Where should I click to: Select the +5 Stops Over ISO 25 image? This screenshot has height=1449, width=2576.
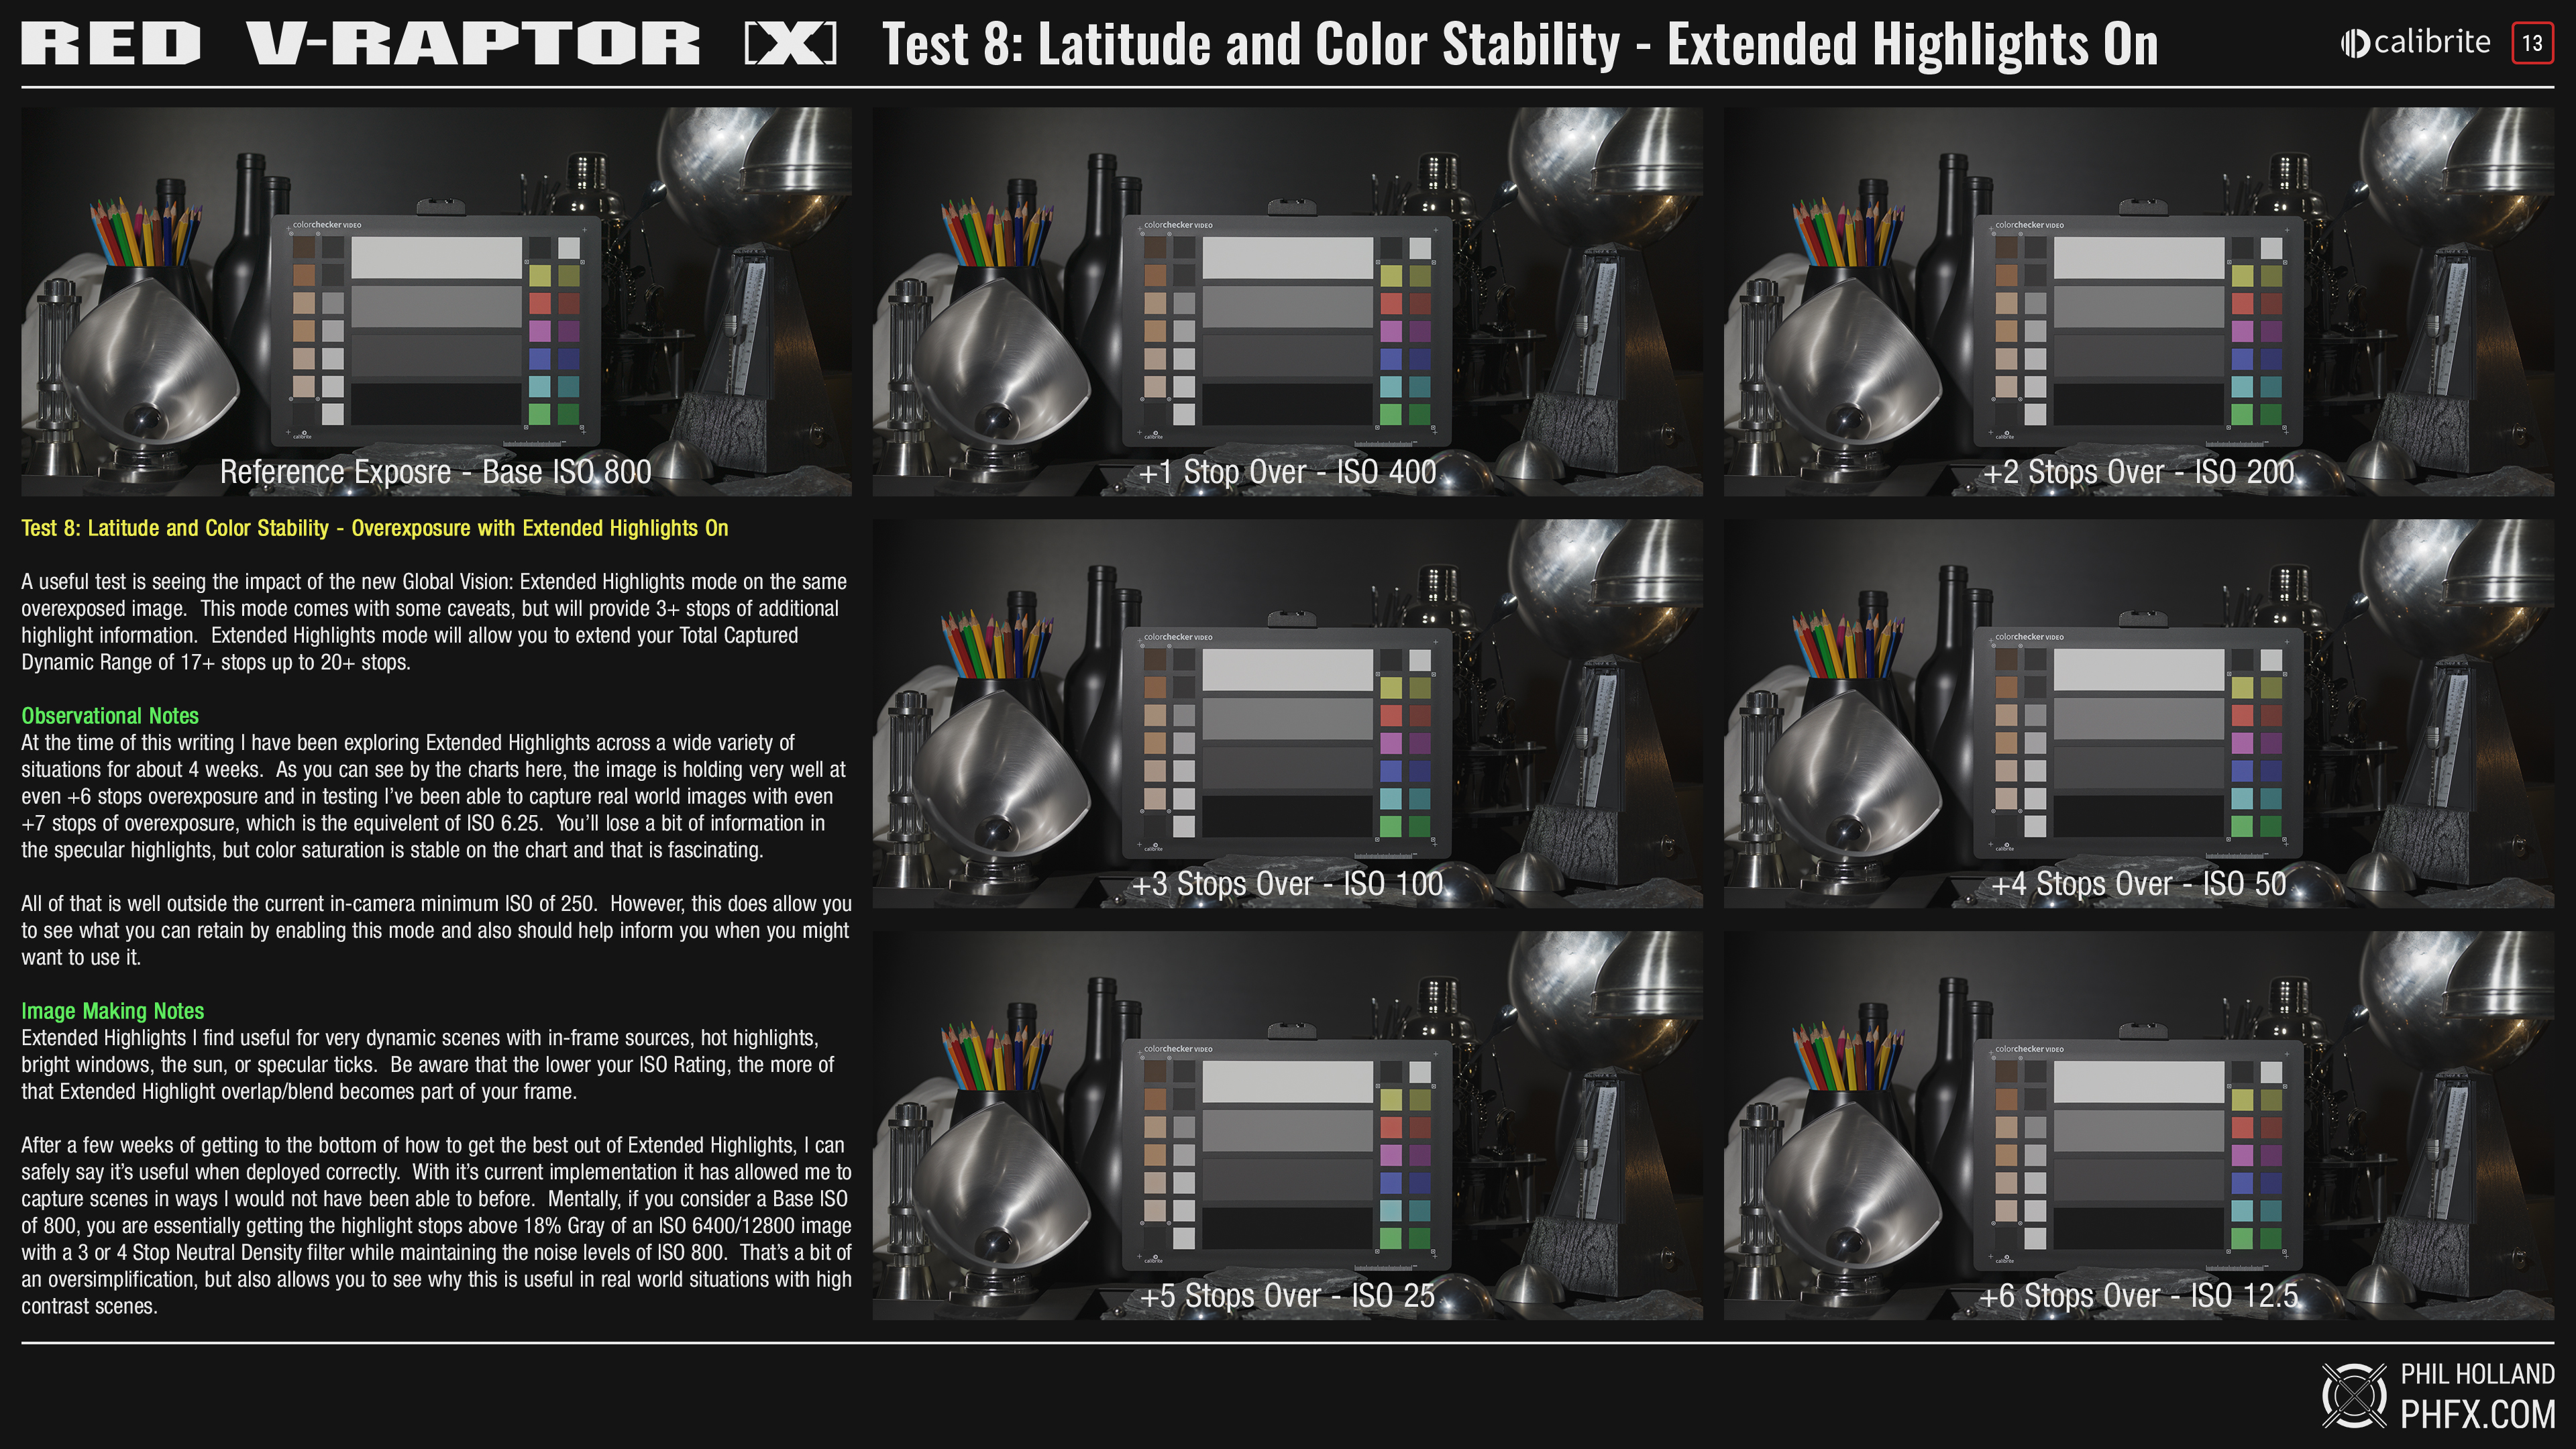[1287, 1125]
